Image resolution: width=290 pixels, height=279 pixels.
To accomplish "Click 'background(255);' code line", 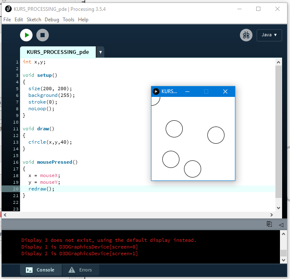I will tap(51, 95).
